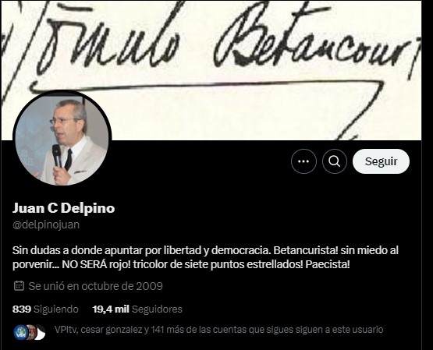Follow the account with the Seguir button
The image size is (433, 350).
tap(381, 161)
